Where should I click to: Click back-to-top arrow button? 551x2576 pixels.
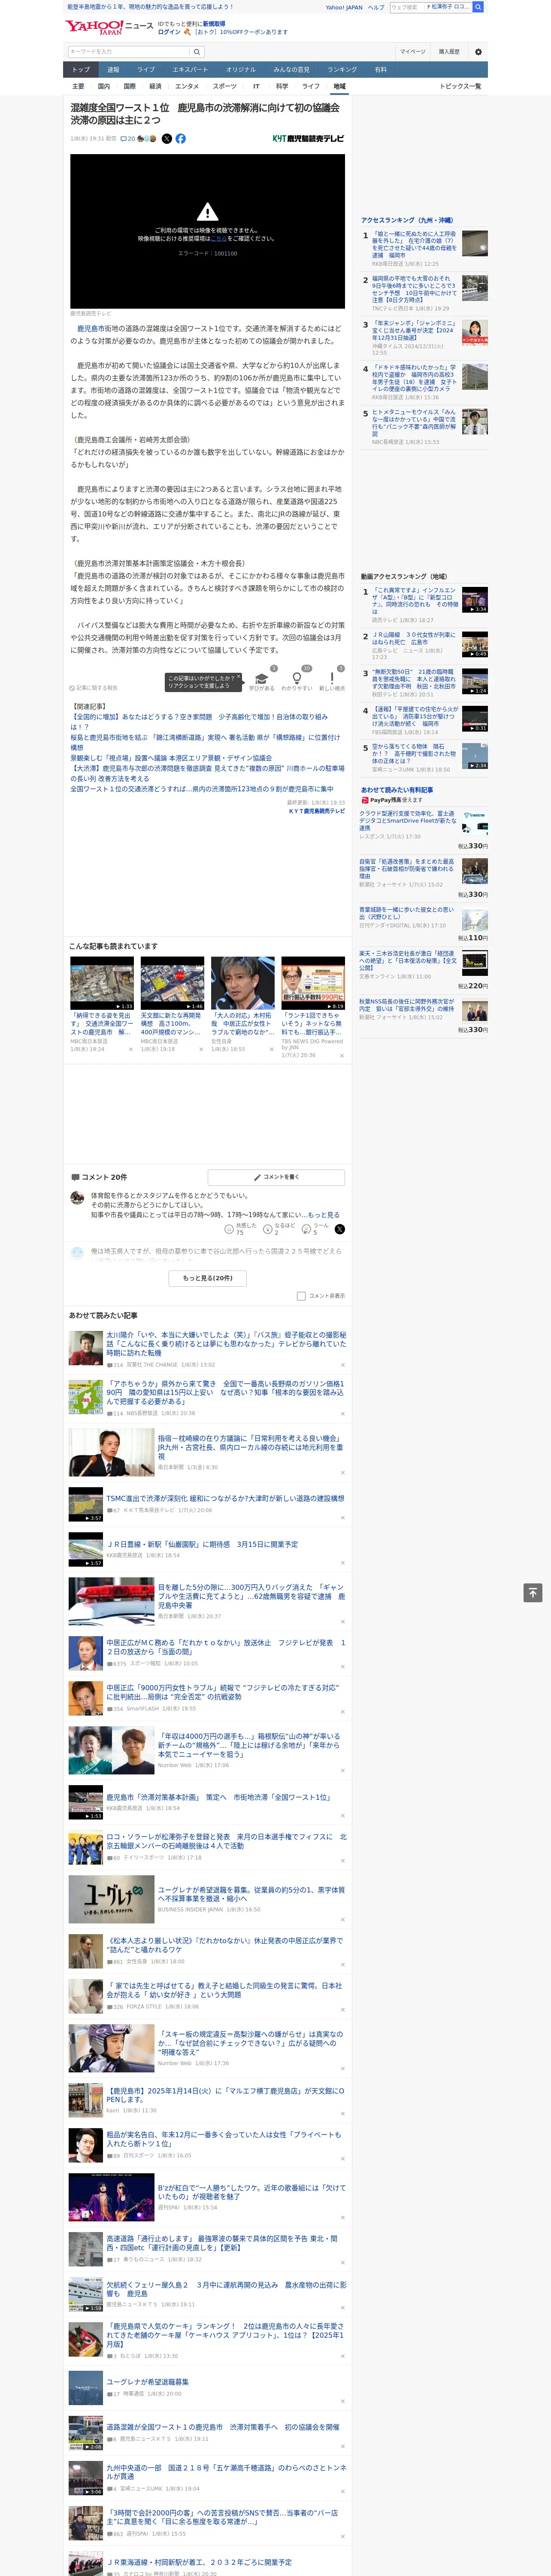point(533,1593)
